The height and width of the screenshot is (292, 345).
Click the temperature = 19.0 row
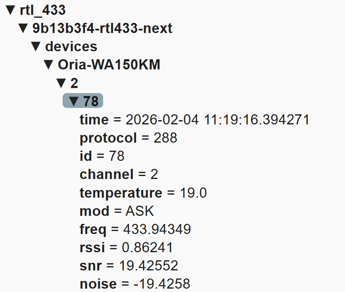(143, 193)
